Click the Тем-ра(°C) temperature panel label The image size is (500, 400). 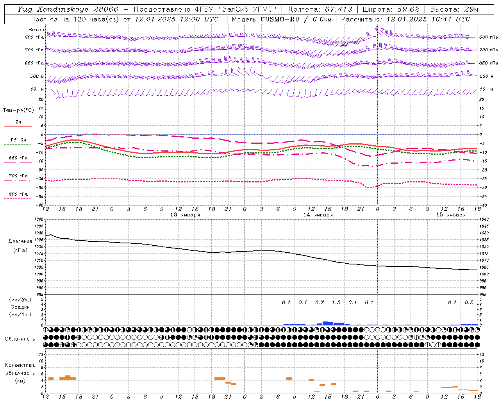click(18, 111)
